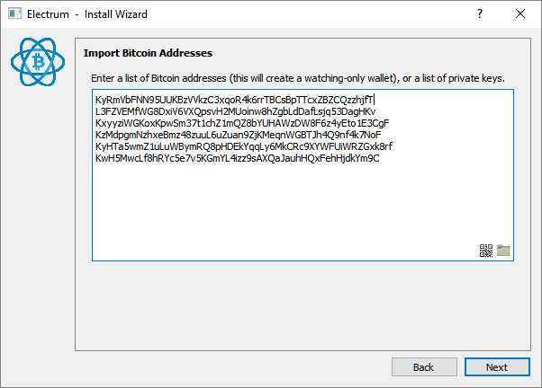542x388 pixels.
Task: Click the Import Bitcoin Addresses heading
Action: 148,53
